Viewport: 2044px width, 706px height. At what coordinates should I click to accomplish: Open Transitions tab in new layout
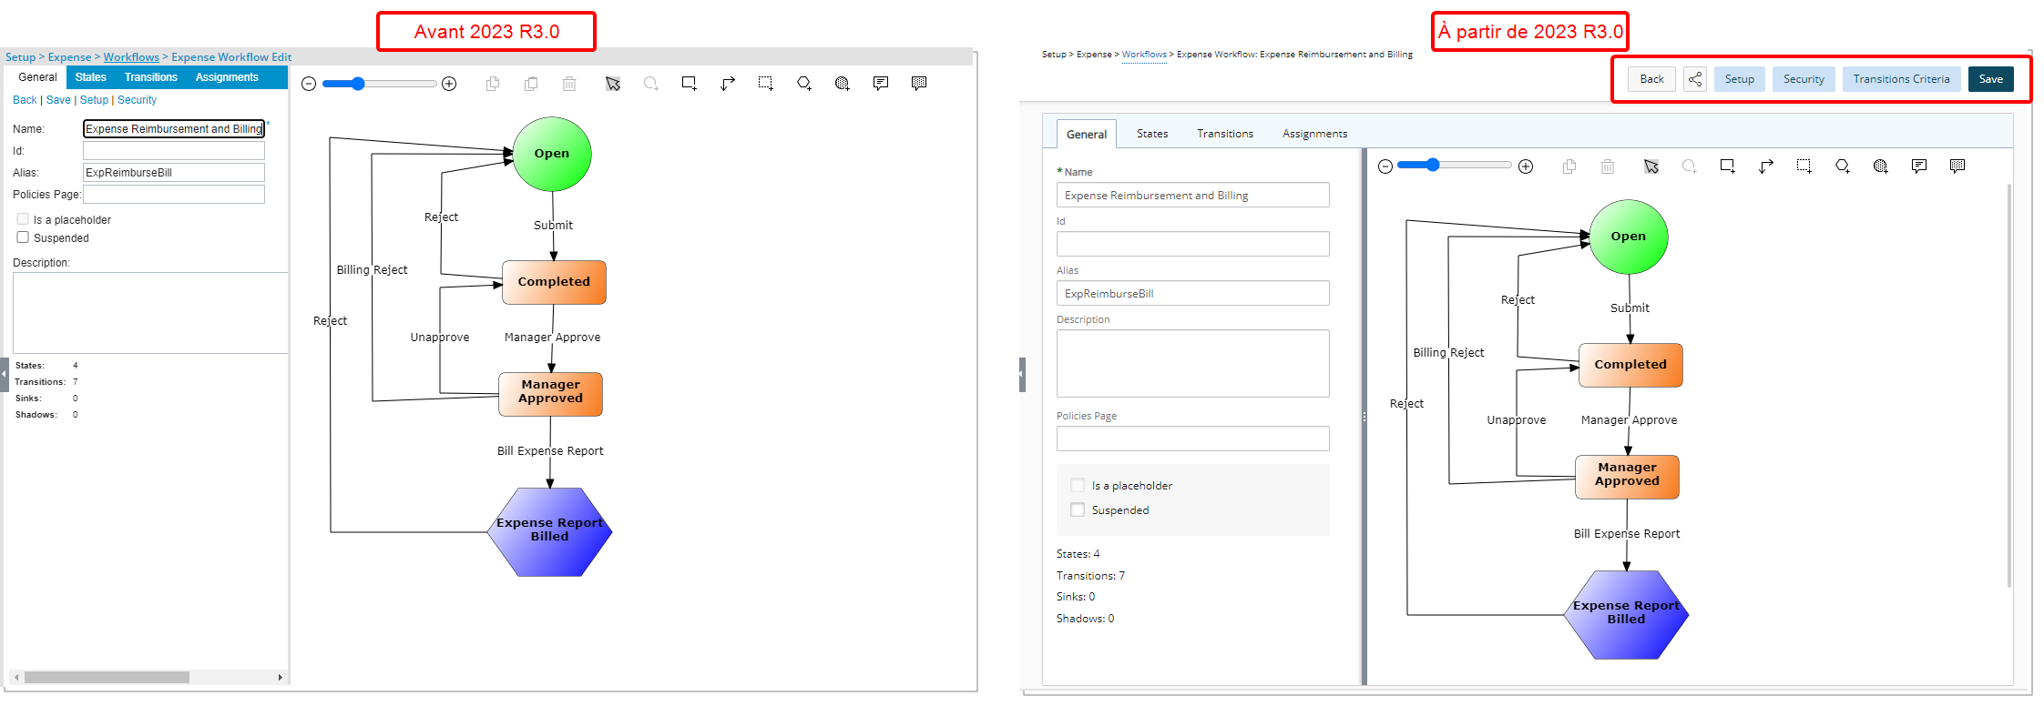[1225, 134]
